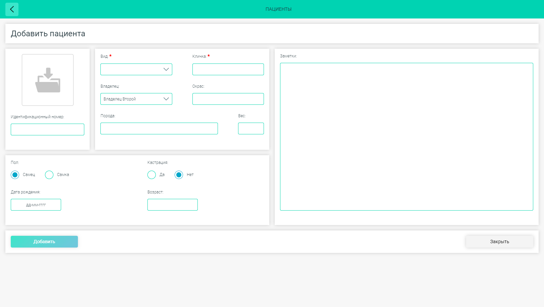Viewport: 544px width, 307px height.
Task: Click the Идентификационный номер field
Action: pos(47,129)
